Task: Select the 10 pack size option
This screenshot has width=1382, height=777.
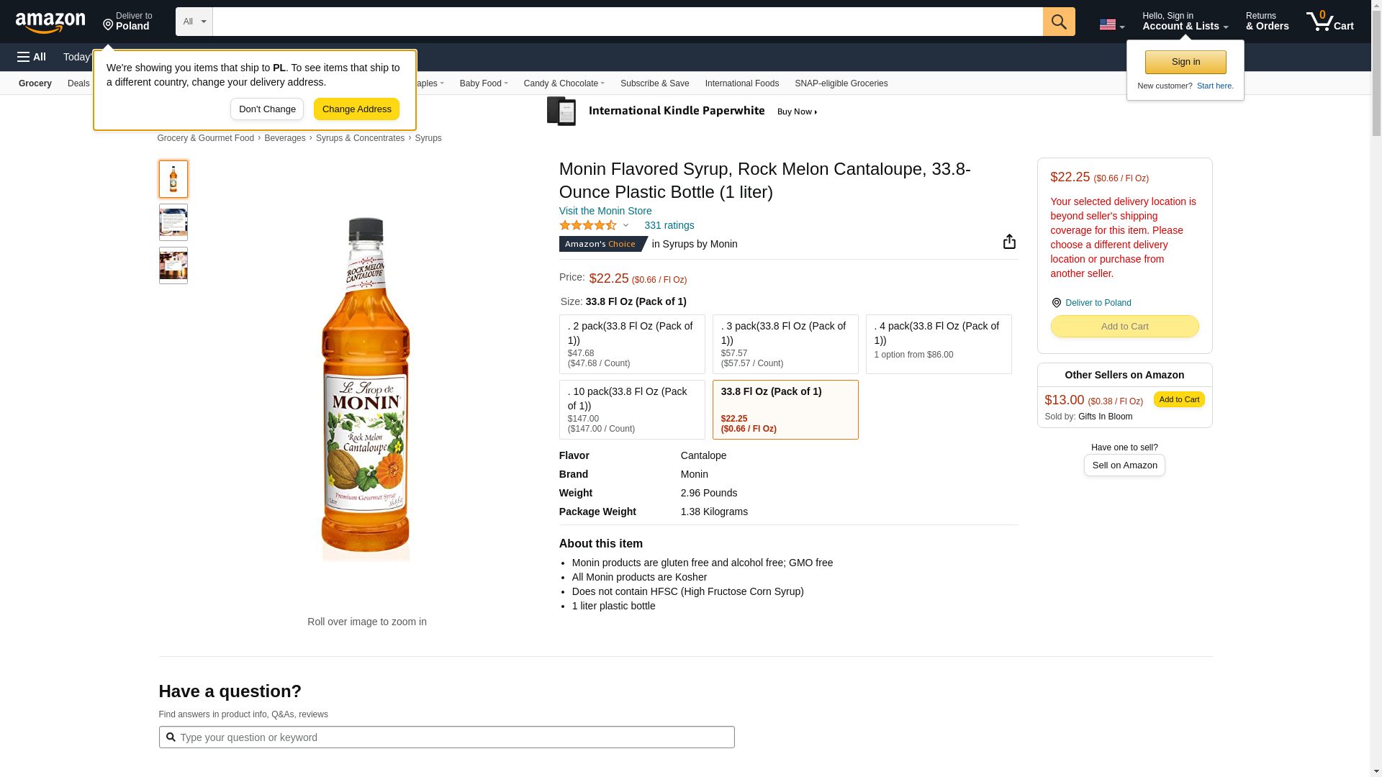Action: 631,409
